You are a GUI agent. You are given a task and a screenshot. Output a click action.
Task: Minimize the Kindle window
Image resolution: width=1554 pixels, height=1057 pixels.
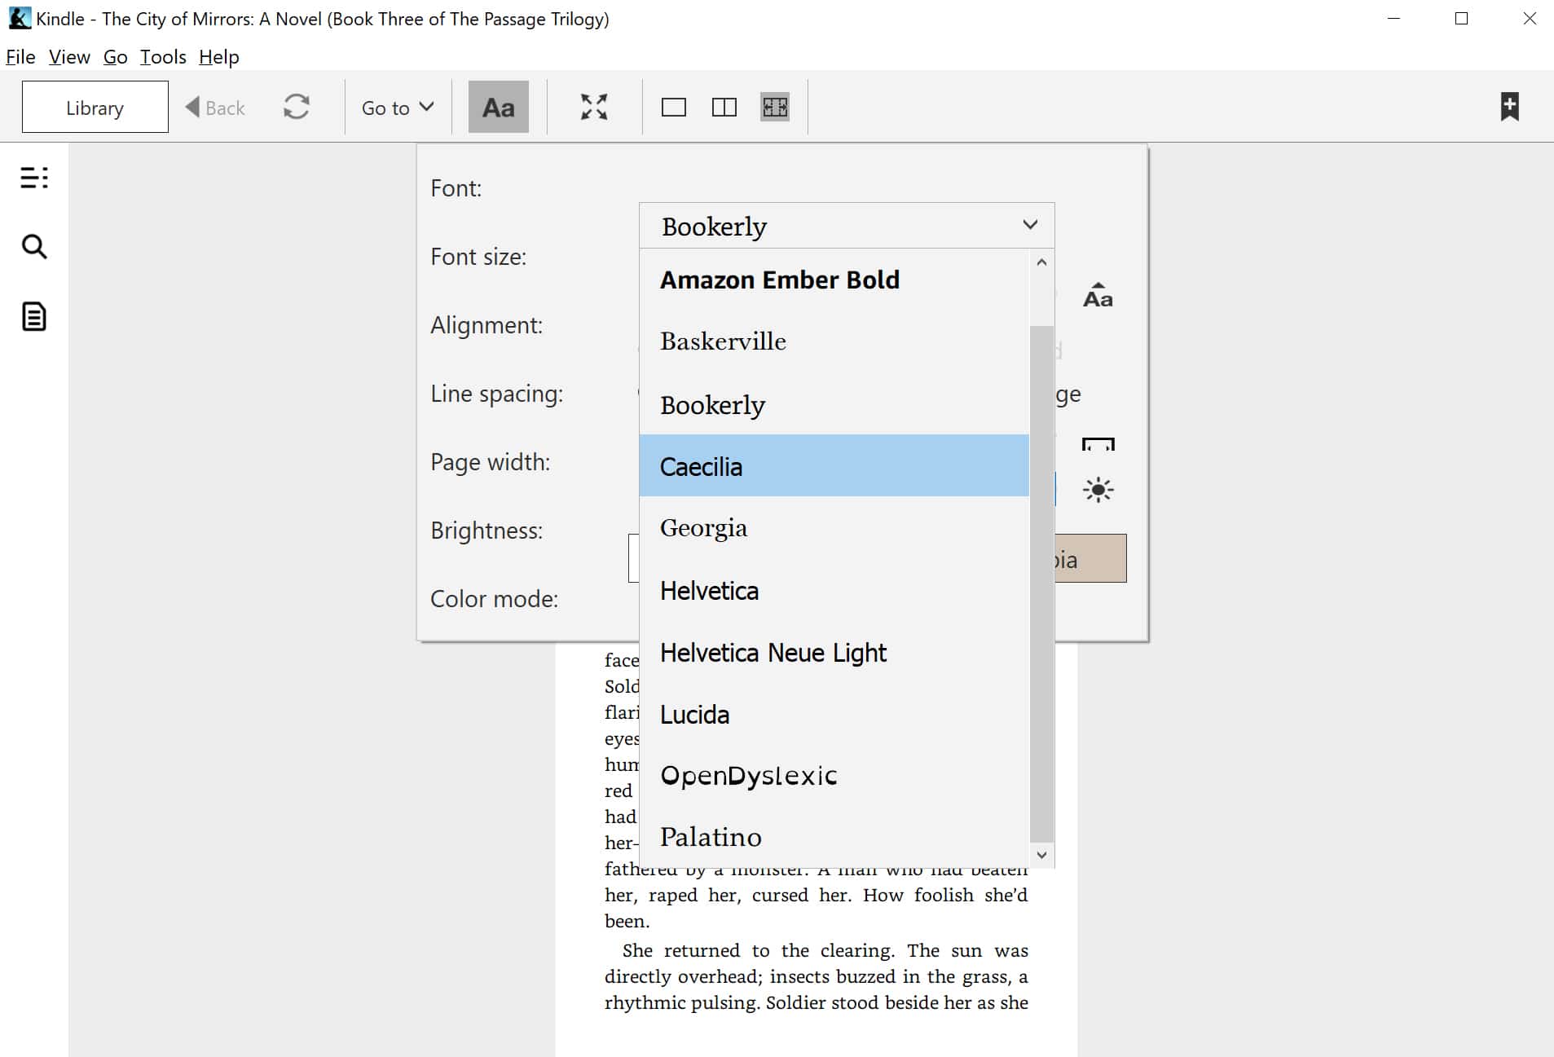pos(1394,19)
